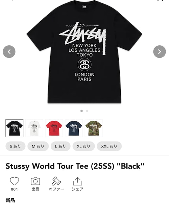Select size XXL あり chip
The image size is (169, 203).
pos(109,146)
